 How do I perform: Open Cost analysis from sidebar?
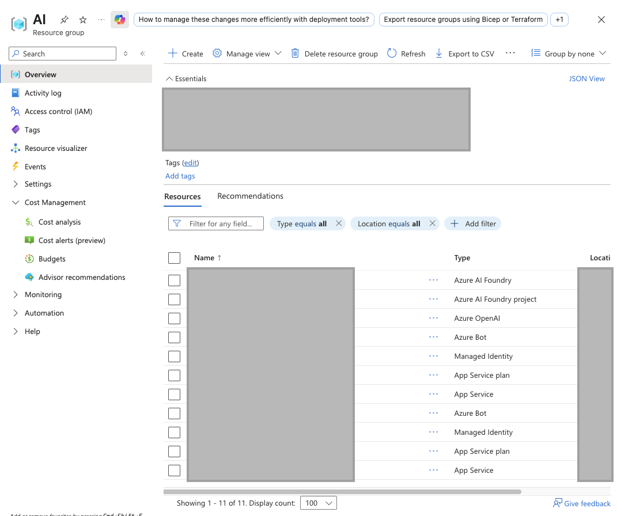click(59, 222)
